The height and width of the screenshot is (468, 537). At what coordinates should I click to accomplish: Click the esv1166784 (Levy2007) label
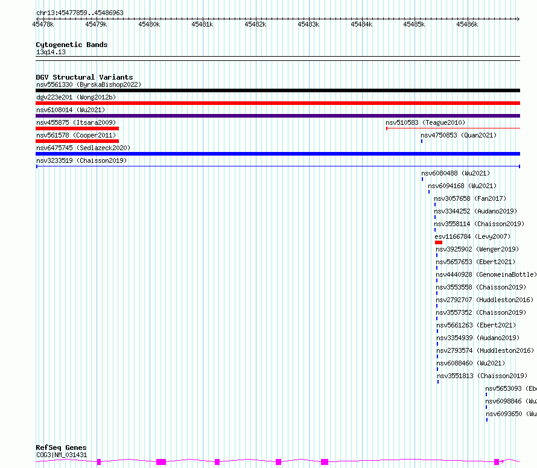pyautogui.click(x=472, y=236)
